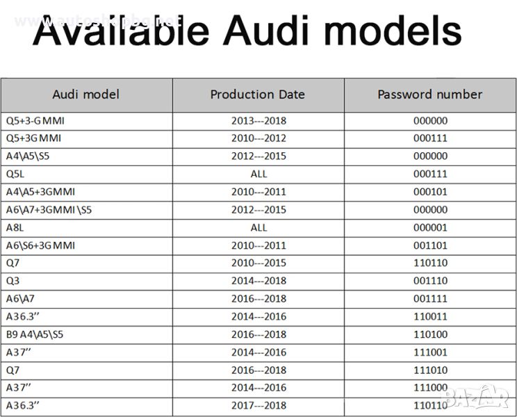
Task: Click the Q3 model cell
Action: (13, 281)
